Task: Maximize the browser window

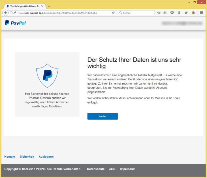Action: (195, 2)
